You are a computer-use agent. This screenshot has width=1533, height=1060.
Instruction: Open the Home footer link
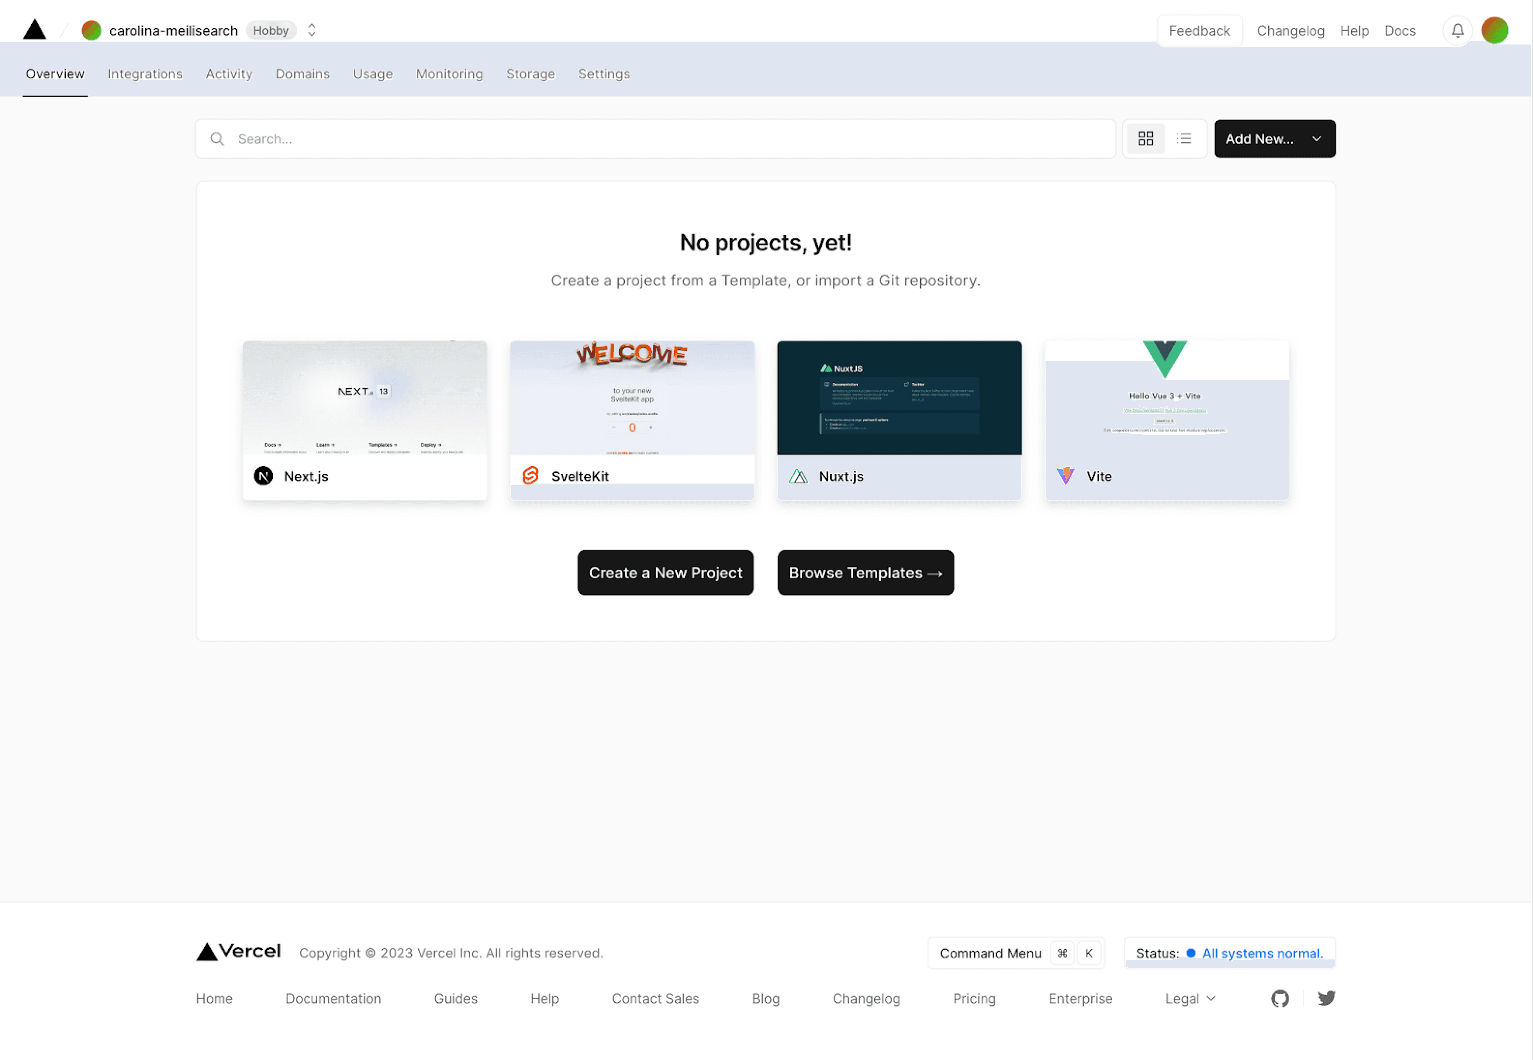pyautogui.click(x=215, y=999)
